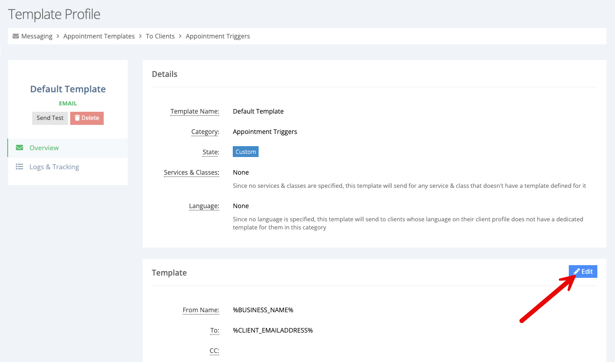
Task: Click the Default Template sidebar heading
Action: (68, 89)
